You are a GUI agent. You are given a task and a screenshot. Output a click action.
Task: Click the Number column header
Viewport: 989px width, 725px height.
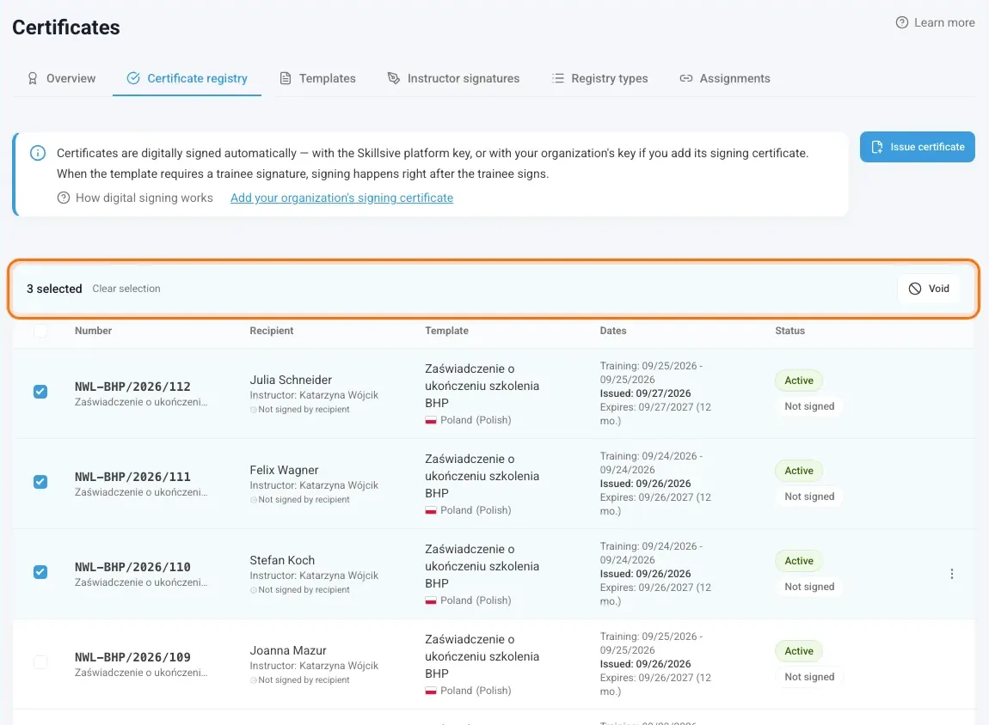[94, 331]
